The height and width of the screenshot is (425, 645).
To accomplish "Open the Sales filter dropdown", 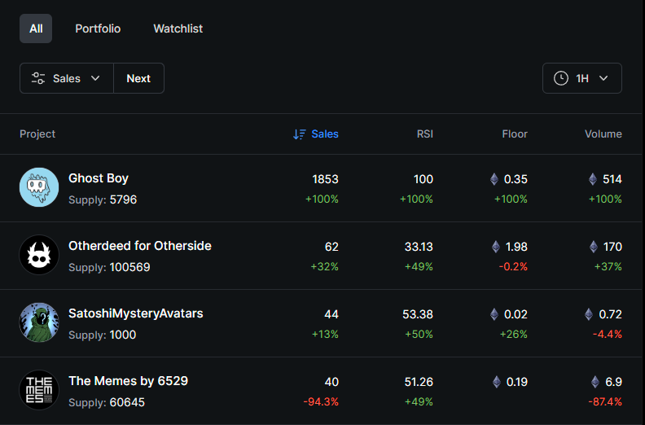I will (x=67, y=78).
